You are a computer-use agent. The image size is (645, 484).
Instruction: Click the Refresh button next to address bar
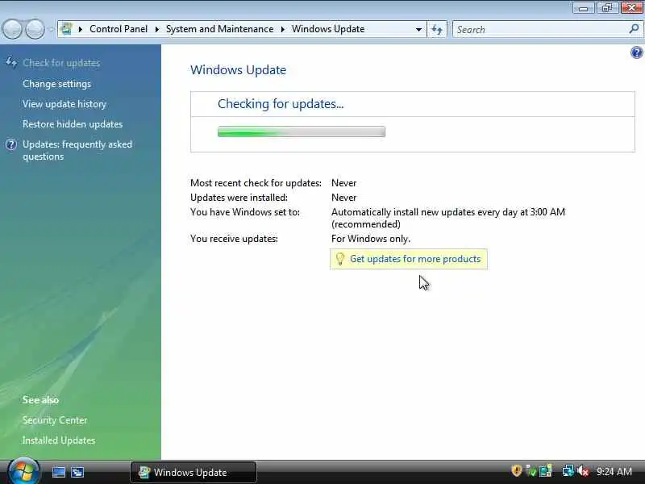click(x=437, y=29)
